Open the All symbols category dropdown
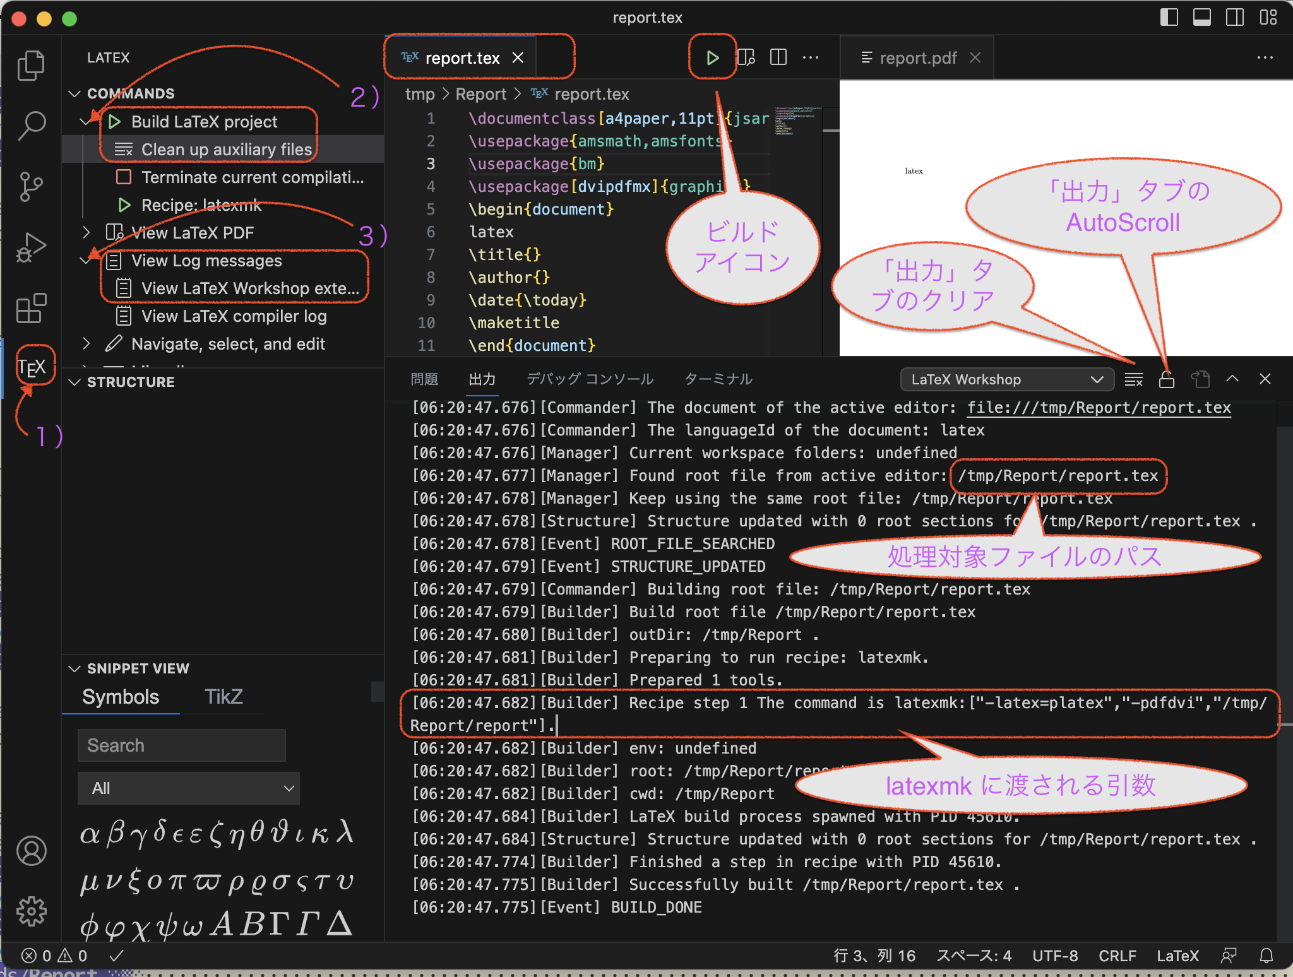This screenshot has width=1293, height=977. pyautogui.click(x=188, y=788)
